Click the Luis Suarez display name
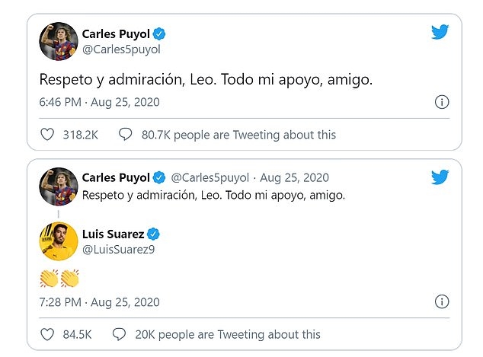483x357 pixels. point(113,234)
